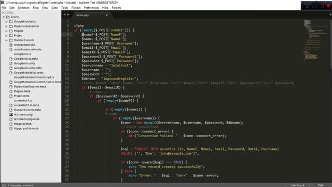Open screenshot1.cs.meta file
The image size is (332, 187).
tap(26, 105)
